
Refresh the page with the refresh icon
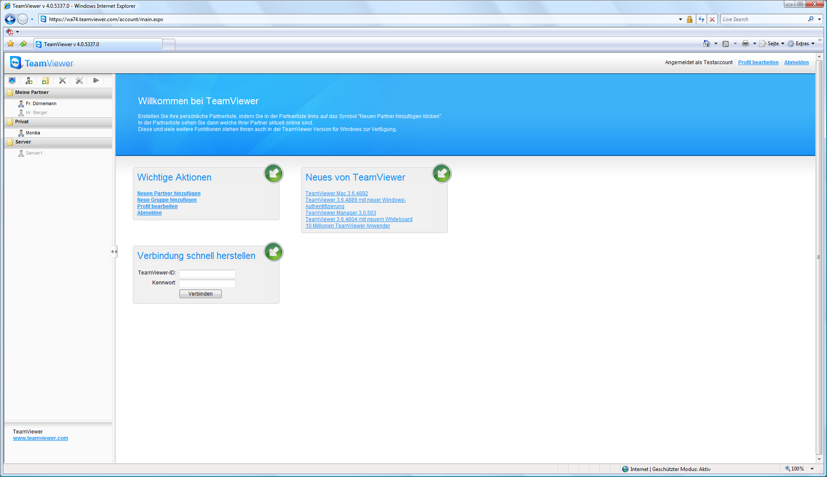click(x=701, y=19)
